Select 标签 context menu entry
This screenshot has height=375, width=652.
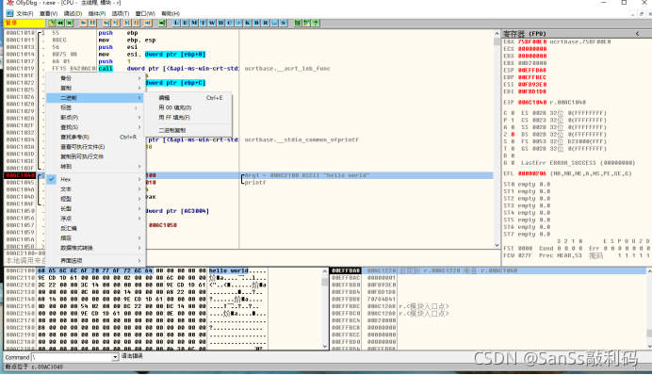point(95,107)
